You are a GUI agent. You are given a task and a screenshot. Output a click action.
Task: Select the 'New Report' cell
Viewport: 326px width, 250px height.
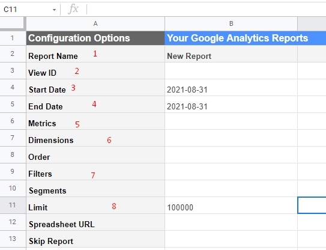(231, 53)
